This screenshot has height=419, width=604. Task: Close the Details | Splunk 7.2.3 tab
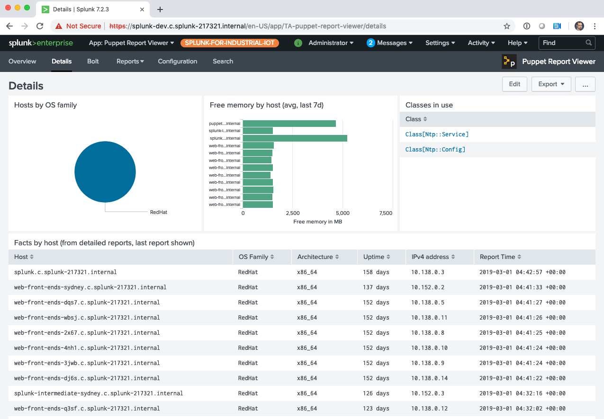tap(142, 9)
